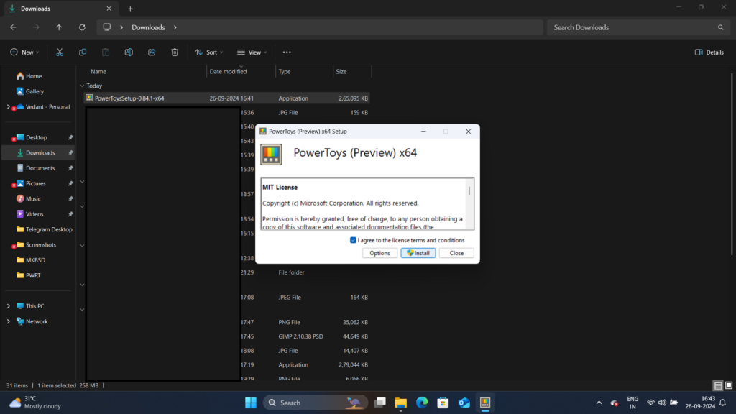The height and width of the screenshot is (414, 736).
Task: Go back with the back arrow
Action: 13,27
